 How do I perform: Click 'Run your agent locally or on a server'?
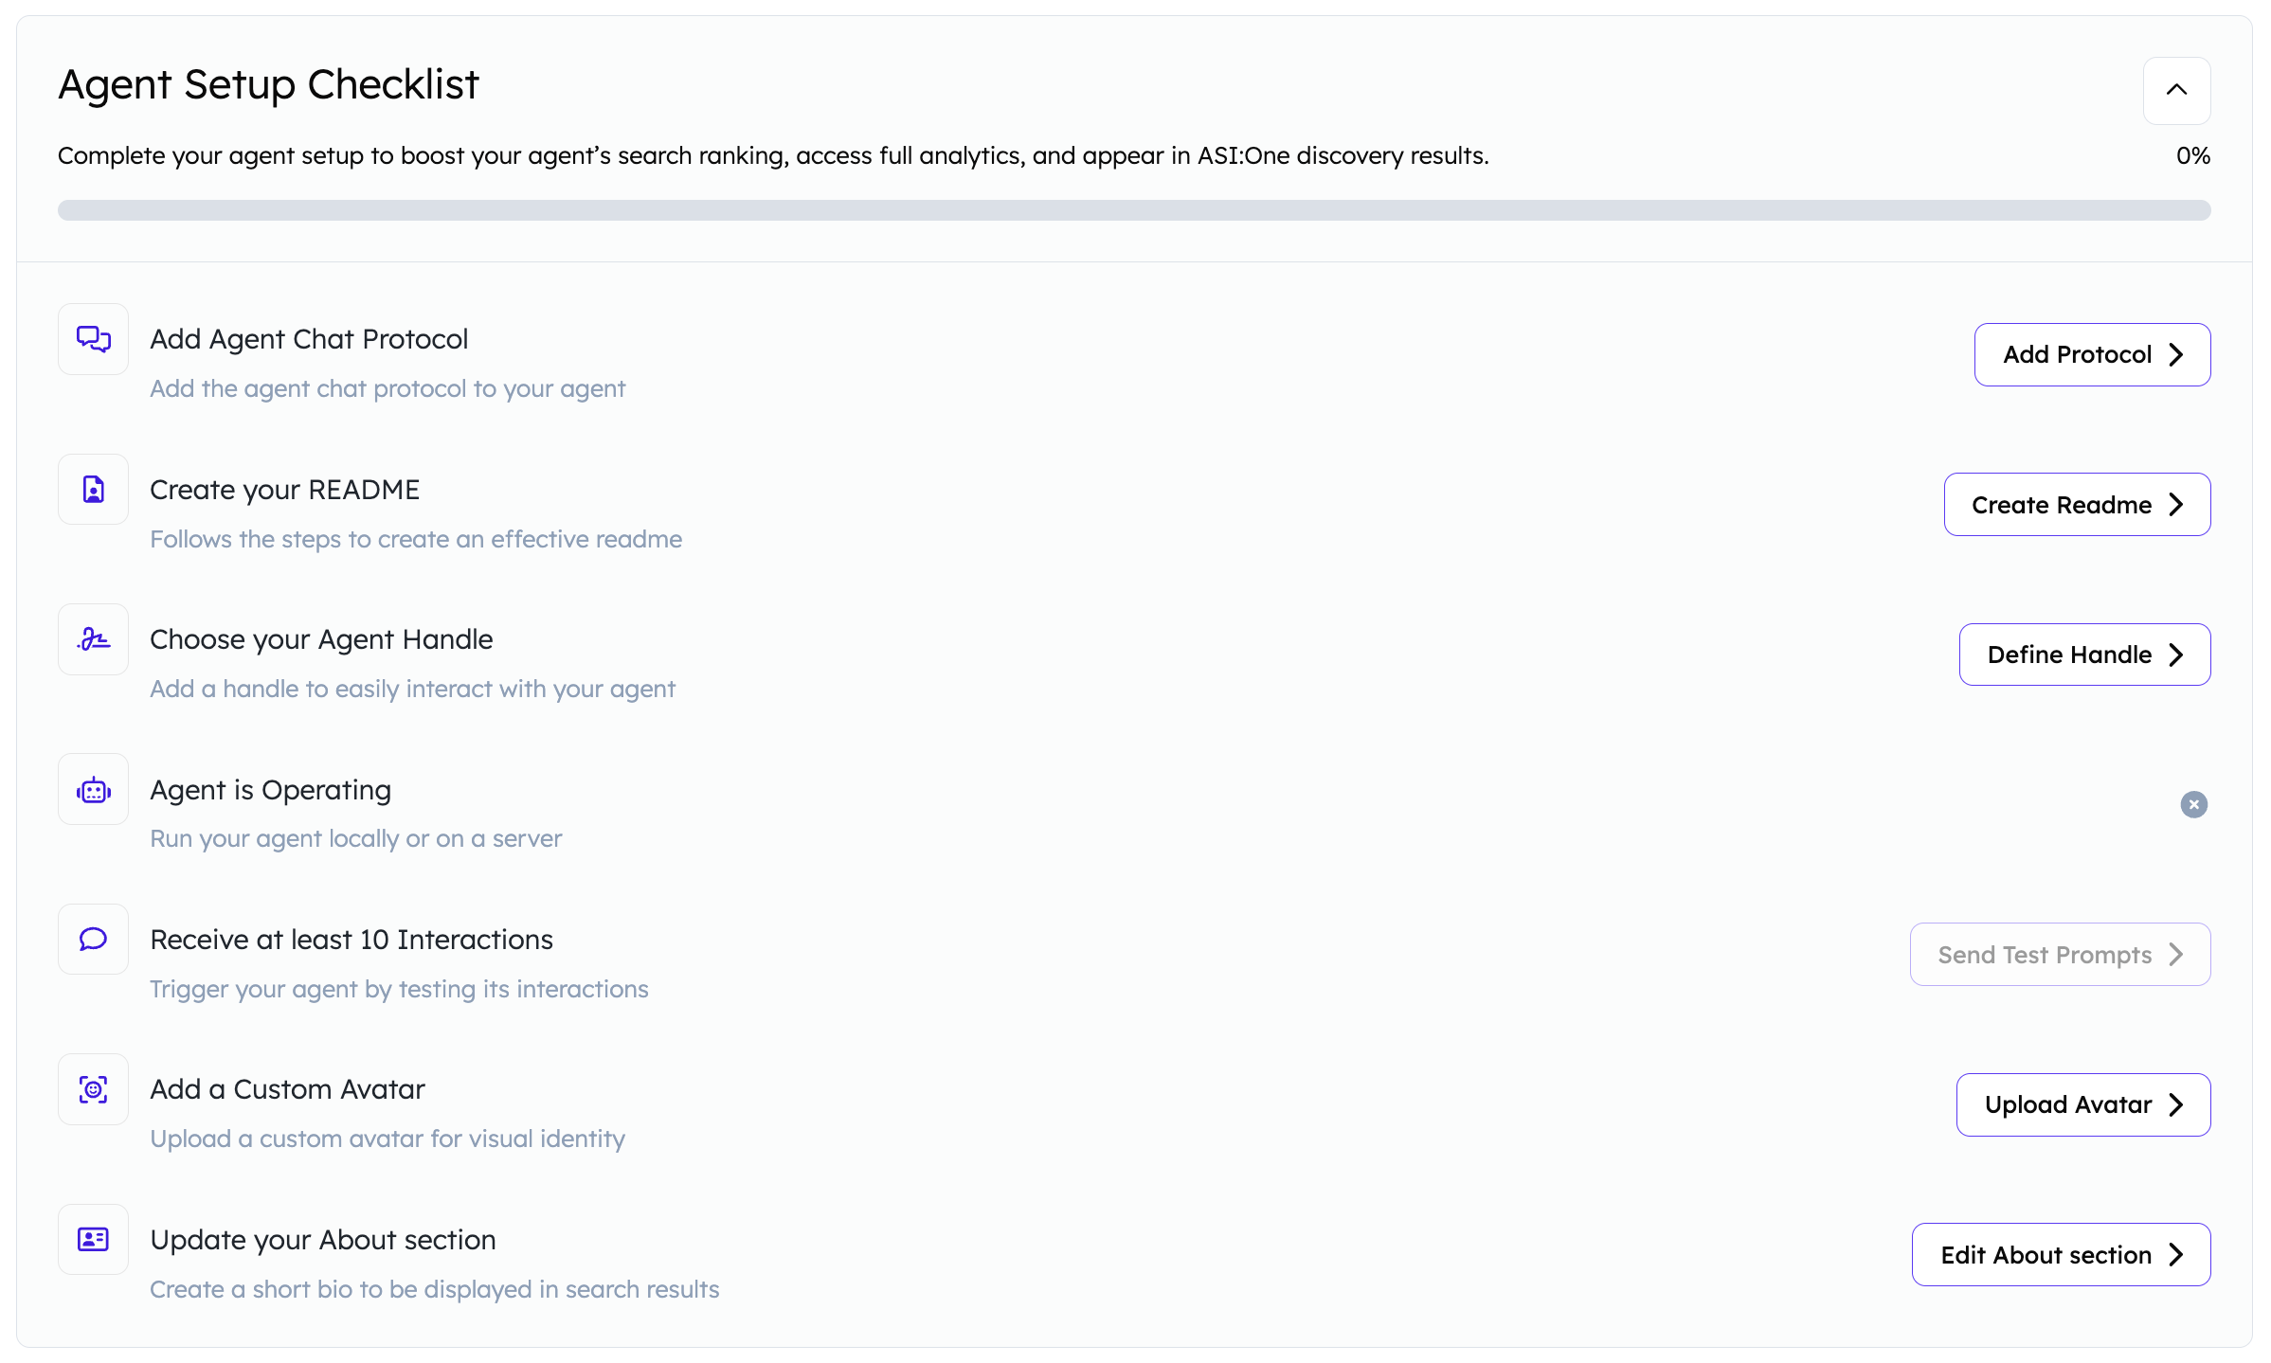356,838
